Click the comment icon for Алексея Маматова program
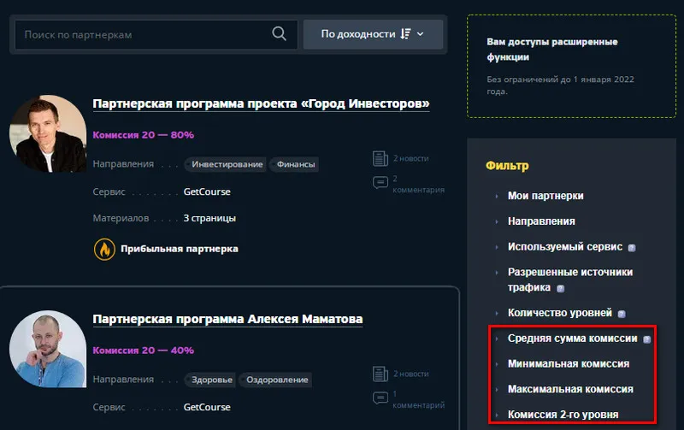 pos(380,398)
